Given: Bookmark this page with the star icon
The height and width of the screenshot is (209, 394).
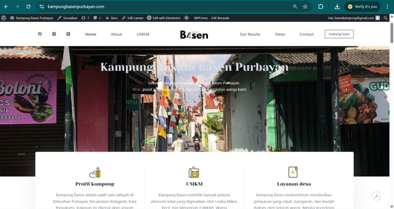Looking at the screenshot, I should click(x=305, y=7).
